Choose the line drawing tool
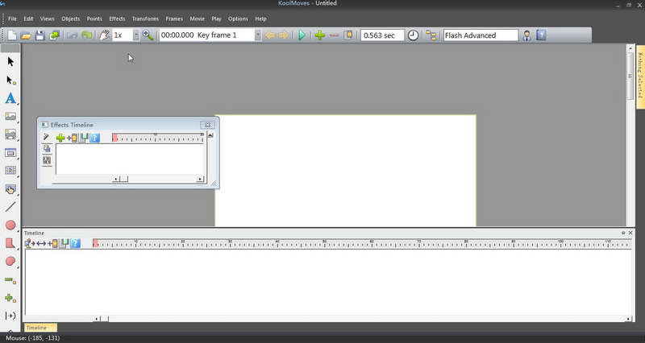Screen dimensions: 645x343 pyautogui.click(x=10, y=207)
